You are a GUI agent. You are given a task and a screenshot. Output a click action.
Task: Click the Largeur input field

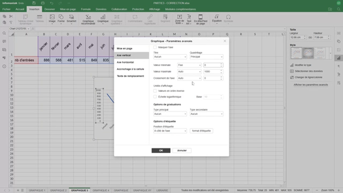pos(296,38)
